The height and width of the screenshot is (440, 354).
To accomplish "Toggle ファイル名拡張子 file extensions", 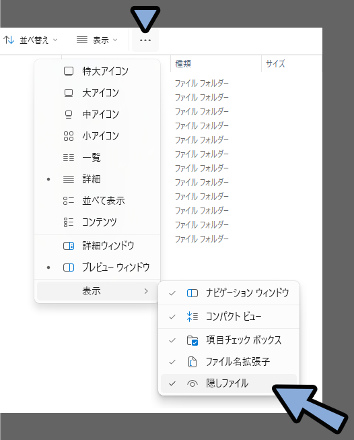I will [229, 362].
